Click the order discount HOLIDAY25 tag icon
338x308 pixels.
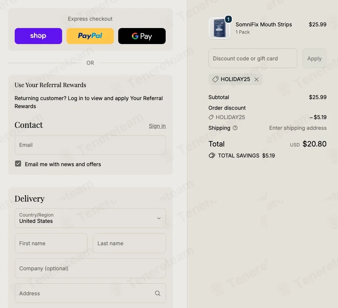(x=211, y=117)
